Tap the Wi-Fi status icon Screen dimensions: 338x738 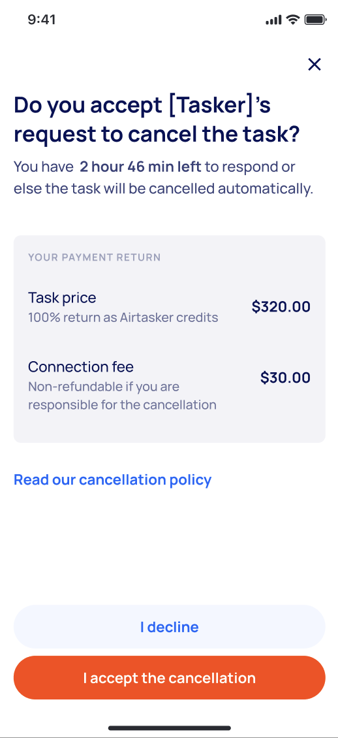pyautogui.click(x=293, y=20)
